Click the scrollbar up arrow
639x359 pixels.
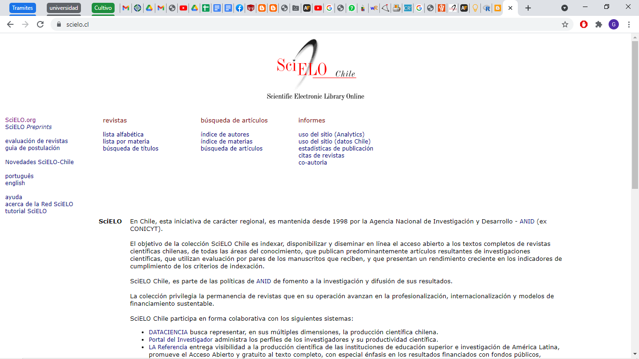click(x=635, y=36)
